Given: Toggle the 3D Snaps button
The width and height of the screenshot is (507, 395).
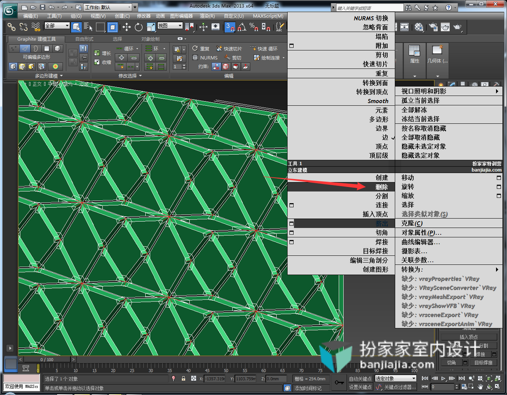Looking at the screenshot, I should [x=230, y=27].
